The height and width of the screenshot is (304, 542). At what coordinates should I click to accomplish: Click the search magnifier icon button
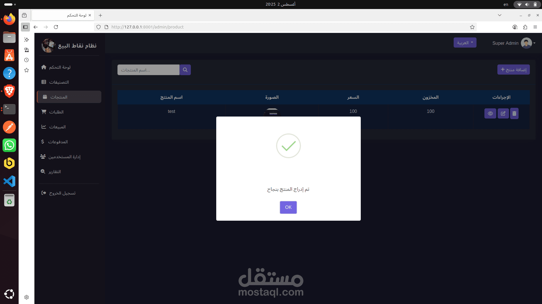point(185,70)
